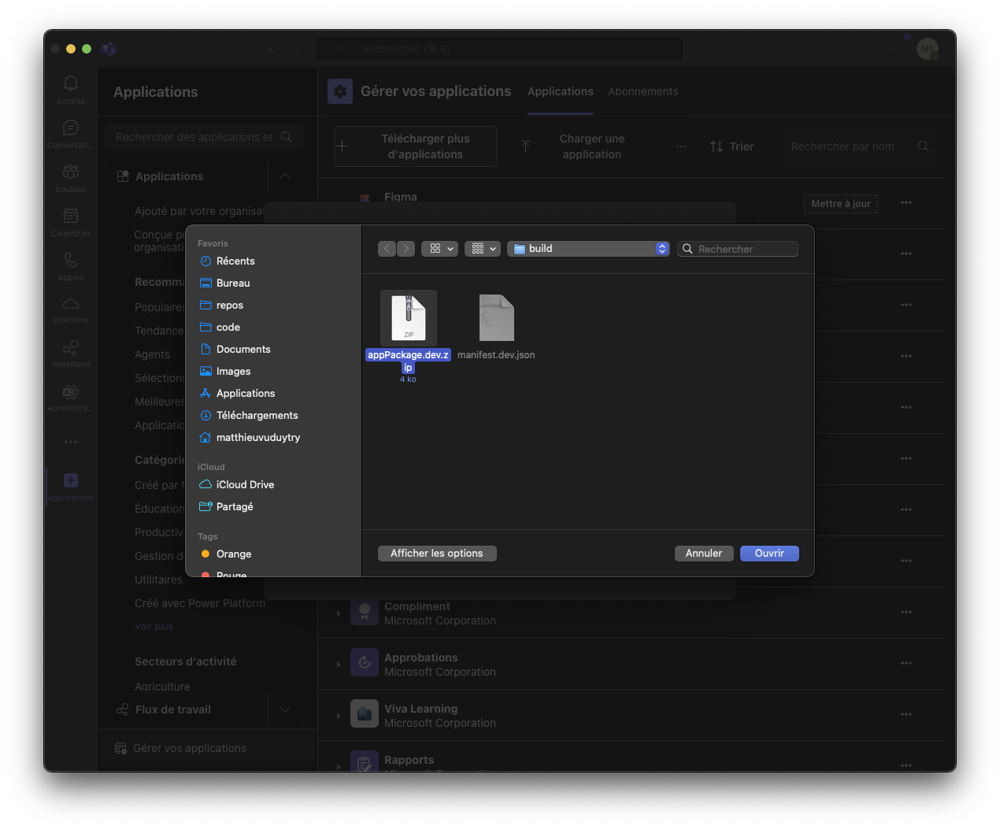
Task: Click Afficher les options button
Action: [x=437, y=554]
